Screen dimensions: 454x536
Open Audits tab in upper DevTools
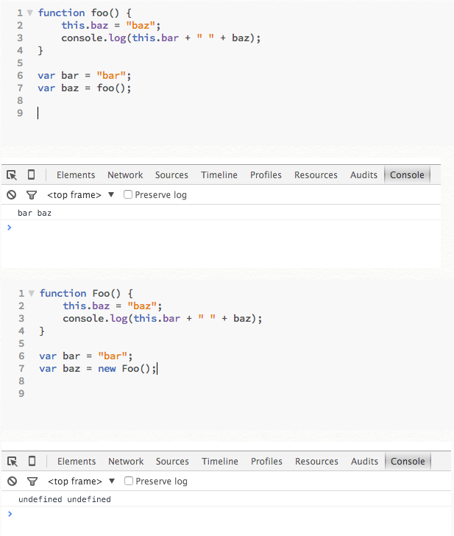click(363, 175)
